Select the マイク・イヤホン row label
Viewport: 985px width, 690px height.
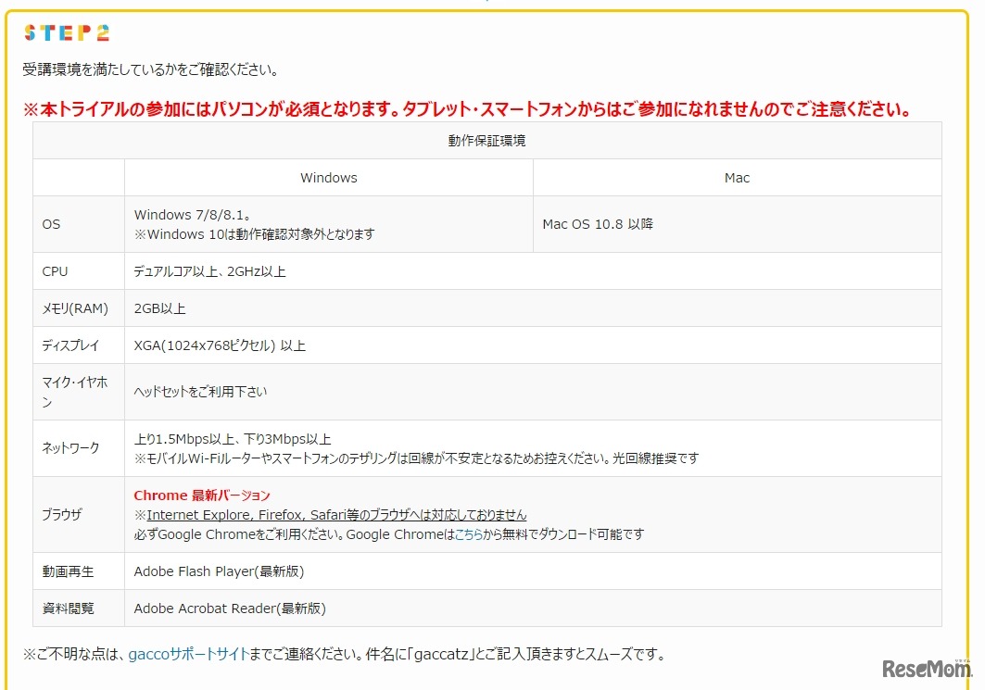tap(75, 392)
